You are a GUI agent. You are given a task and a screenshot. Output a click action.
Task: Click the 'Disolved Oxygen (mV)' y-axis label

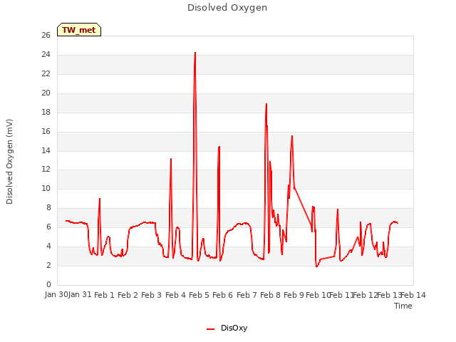(x=9, y=162)
